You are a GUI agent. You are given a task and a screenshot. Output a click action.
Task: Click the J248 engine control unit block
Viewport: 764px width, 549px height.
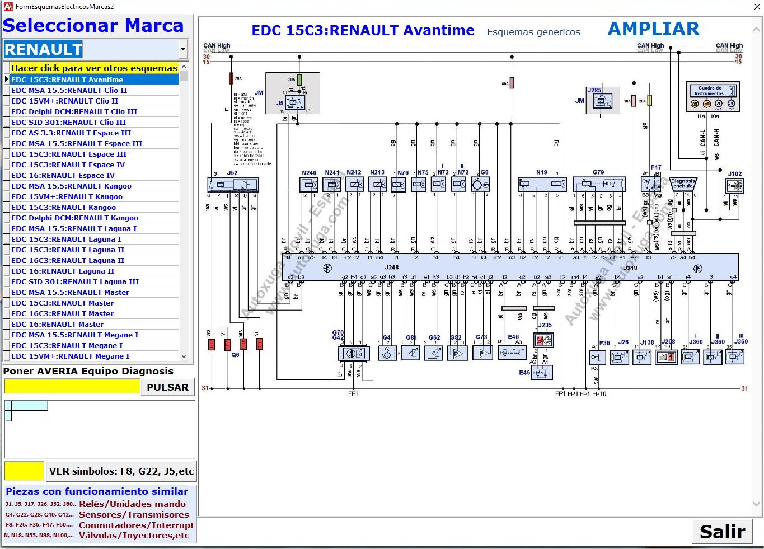(510, 268)
